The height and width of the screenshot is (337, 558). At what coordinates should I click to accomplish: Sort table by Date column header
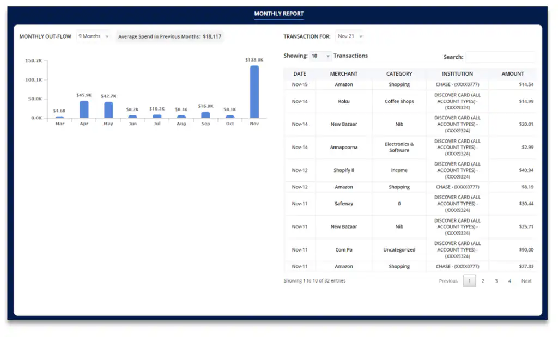click(300, 74)
